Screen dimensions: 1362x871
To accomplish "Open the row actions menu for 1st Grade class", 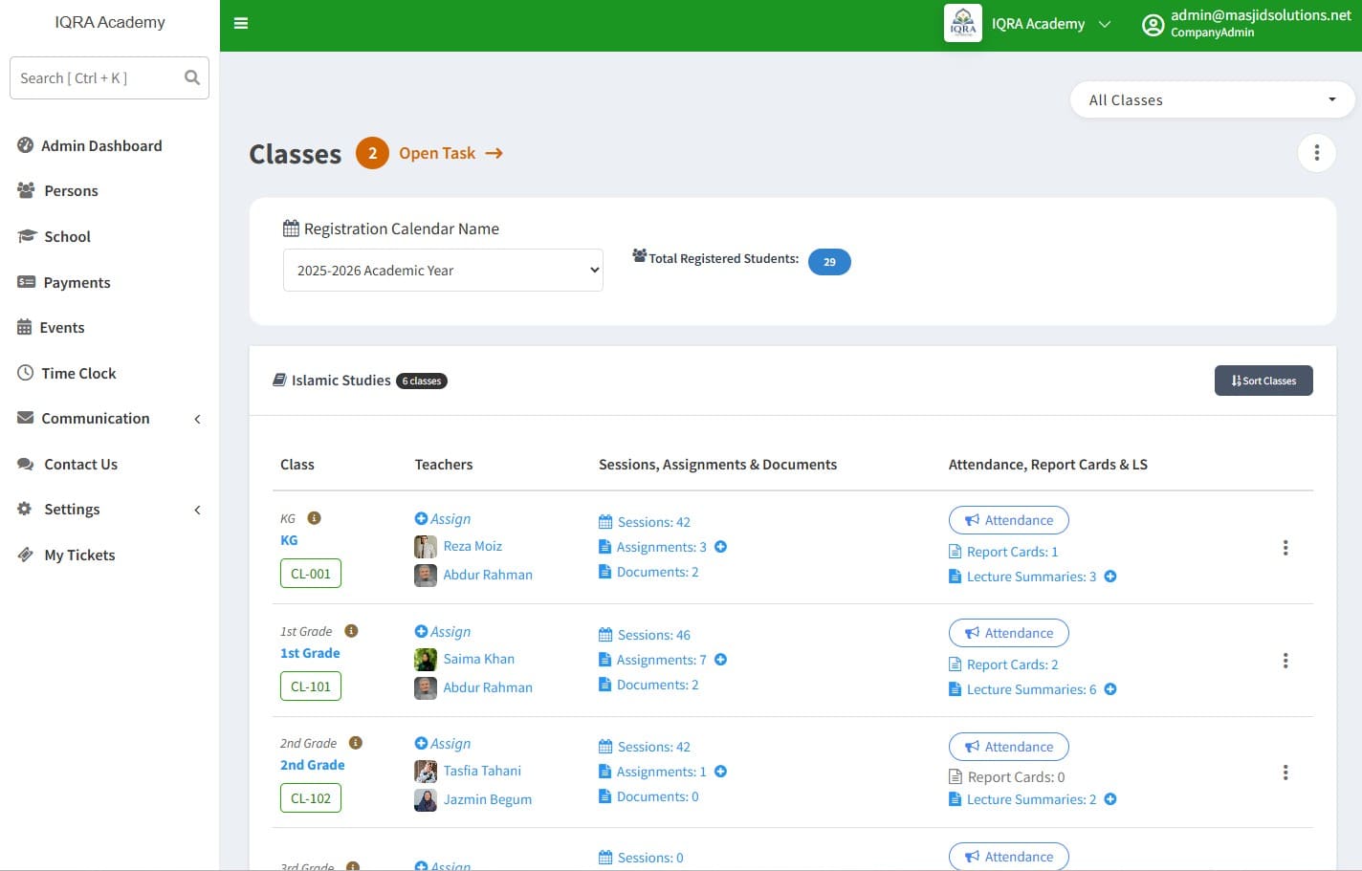I will click(1285, 661).
